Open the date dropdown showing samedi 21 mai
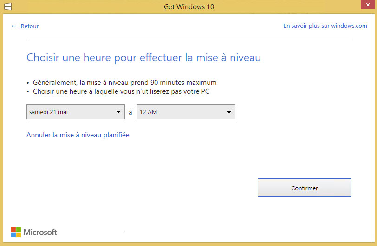Viewport: 377px width, 246px height. pos(76,112)
